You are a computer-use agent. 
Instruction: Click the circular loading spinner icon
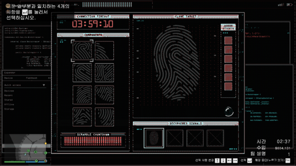pyautogui.click(x=229, y=112)
